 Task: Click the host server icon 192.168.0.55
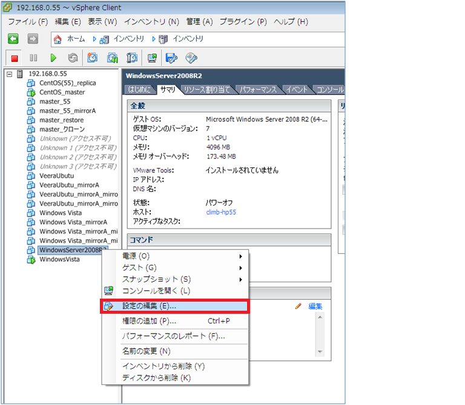(x=20, y=74)
